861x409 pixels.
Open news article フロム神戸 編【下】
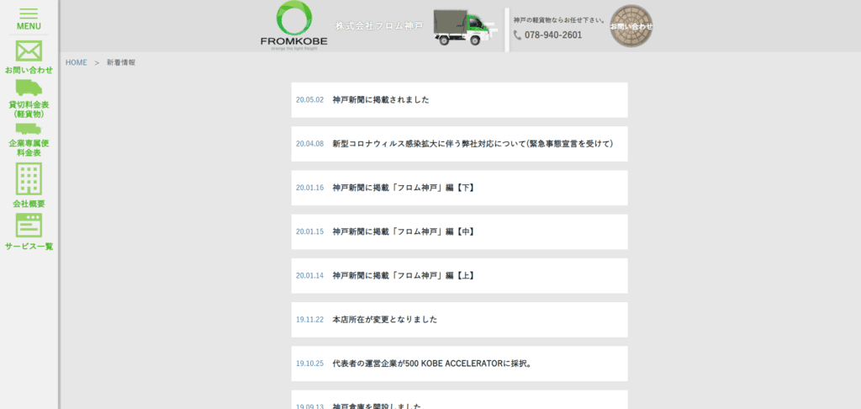point(403,188)
